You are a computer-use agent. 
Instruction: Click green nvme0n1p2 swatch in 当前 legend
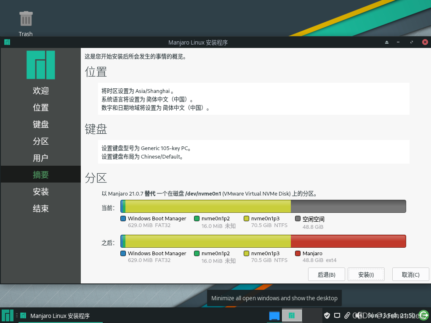197,219
